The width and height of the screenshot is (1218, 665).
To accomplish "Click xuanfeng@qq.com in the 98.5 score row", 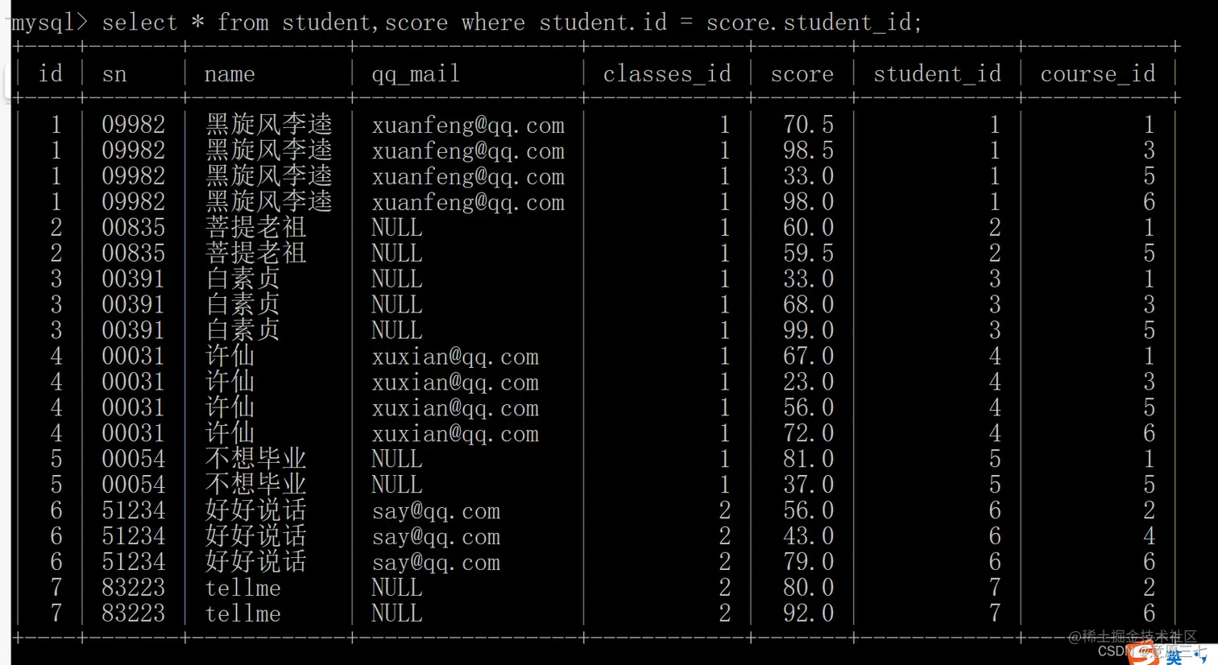I will click(x=468, y=151).
